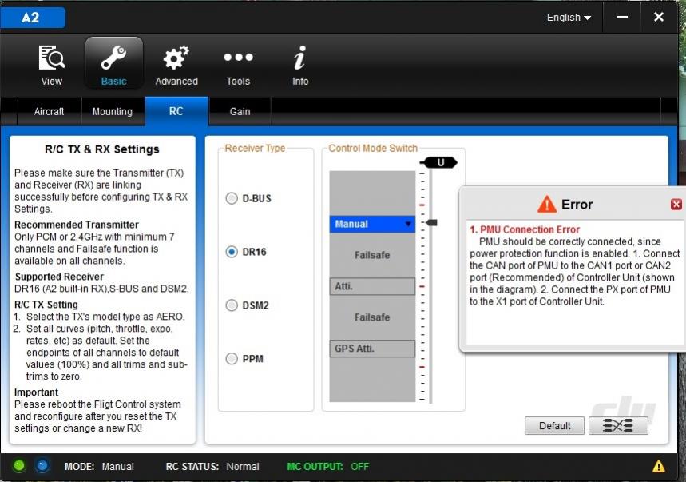
Task: Open the English language dropdown
Action: point(569,18)
